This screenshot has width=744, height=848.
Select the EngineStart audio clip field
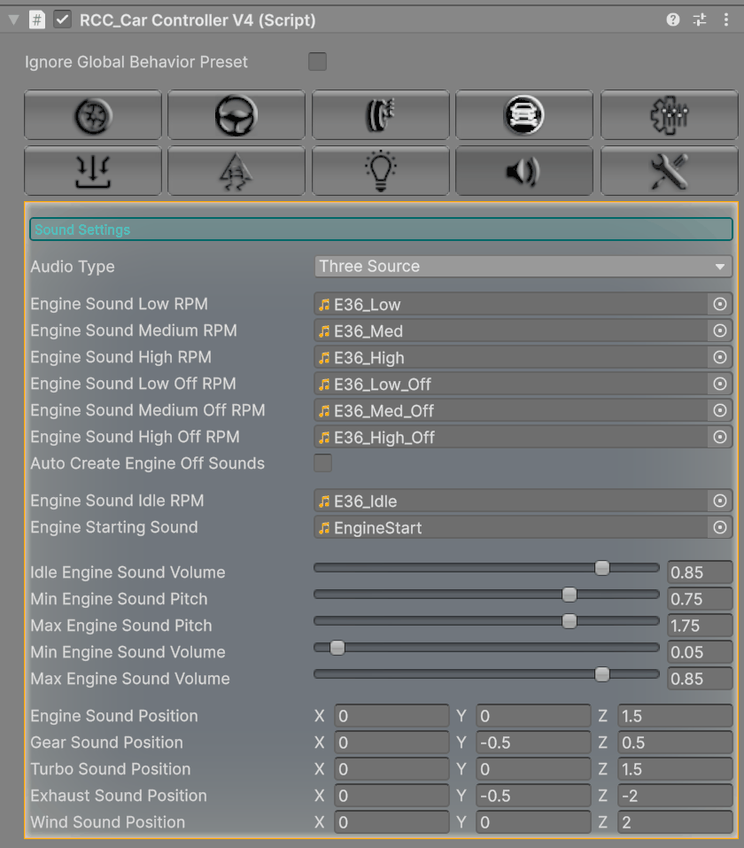(x=510, y=527)
